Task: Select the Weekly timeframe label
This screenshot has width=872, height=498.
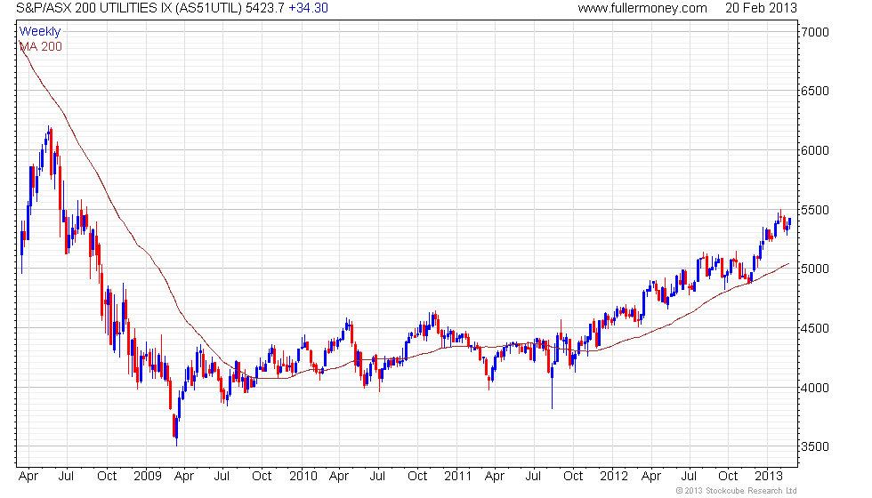Action: [40, 32]
